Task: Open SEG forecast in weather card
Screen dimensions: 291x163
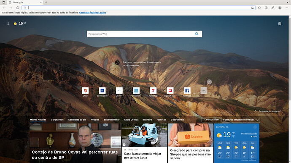Action: (228, 150)
